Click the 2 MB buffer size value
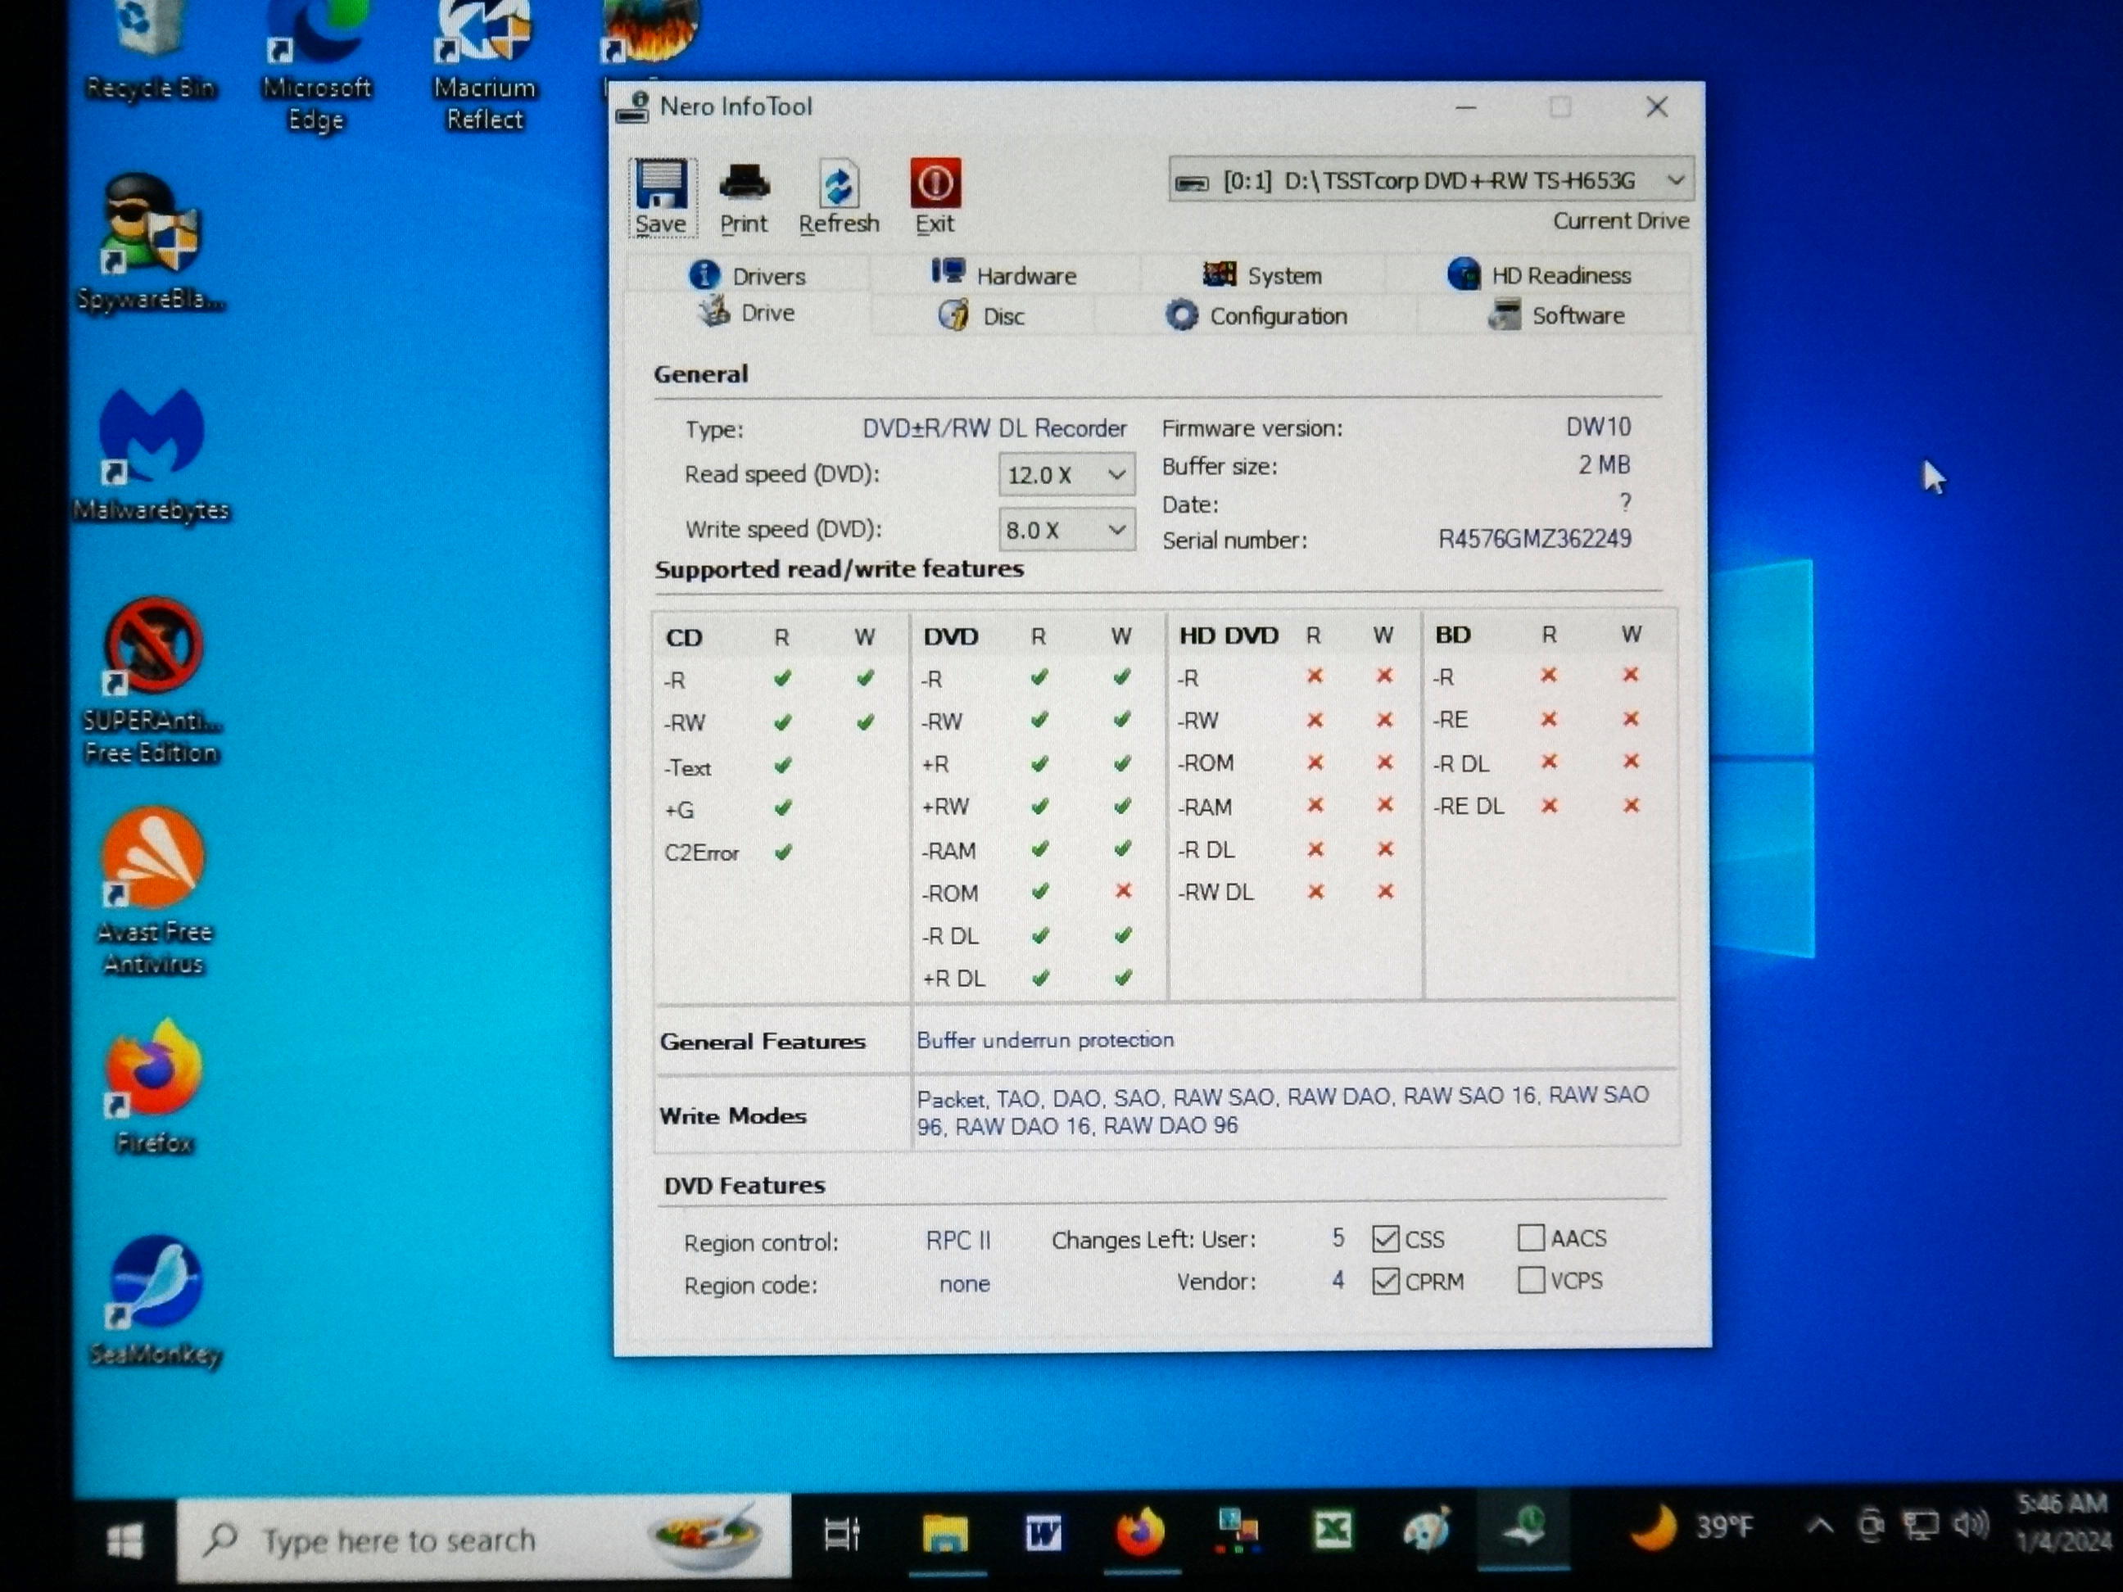Screen dimensions: 2123x1592 pos(1604,464)
